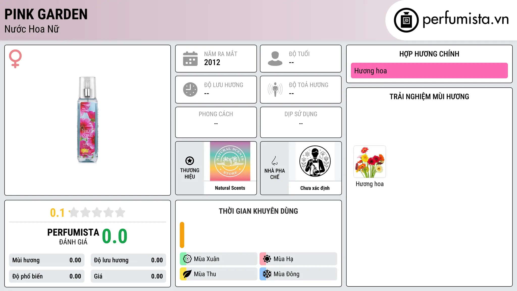517x291 pixels.
Task: Click the Hương hoa flower bouquet thumbnail
Action: tap(370, 162)
